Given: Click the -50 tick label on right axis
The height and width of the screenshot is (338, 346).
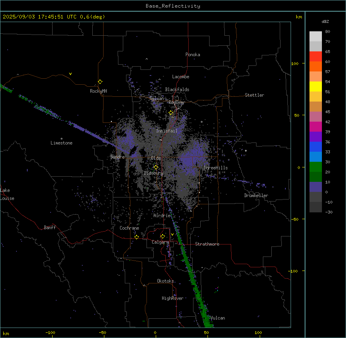Looking at the screenshot, I should (295, 219).
